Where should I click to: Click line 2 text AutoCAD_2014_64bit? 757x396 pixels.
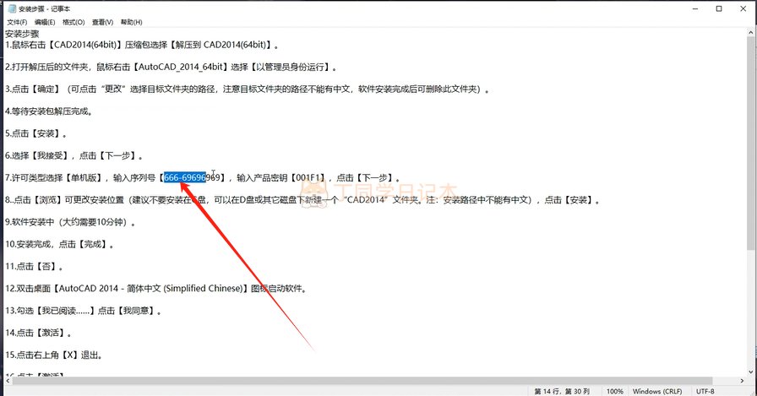click(x=180, y=67)
